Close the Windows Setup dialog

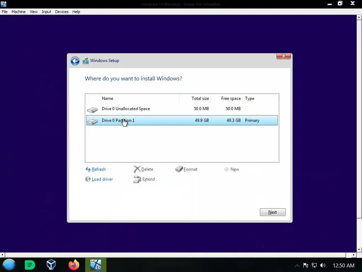pyautogui.click(x=284, y=56)
